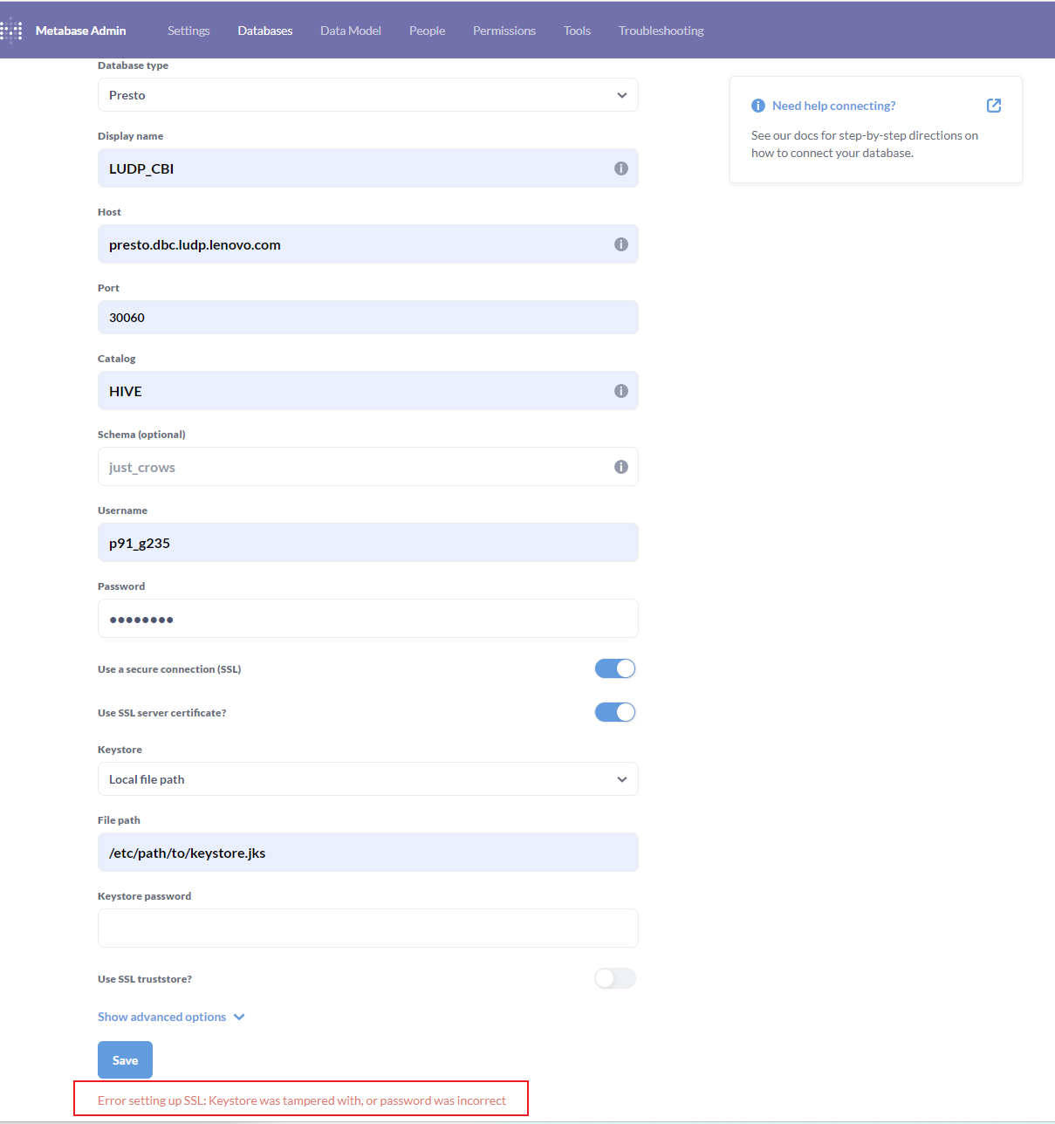The height and width of the screenshot is (1124, 1055).
Task: Disable the Use a secure connection SSL toggle
Action: point(614,668)
